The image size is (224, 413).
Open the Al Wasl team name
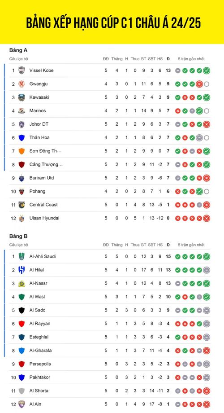click(x=37, y=297)
